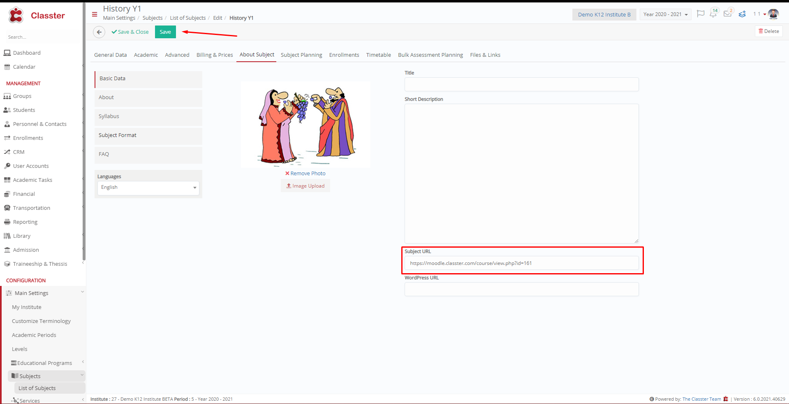Click the Transportation bus icon
This screenshot has height=404, width=789.
[x=7, y=208]
